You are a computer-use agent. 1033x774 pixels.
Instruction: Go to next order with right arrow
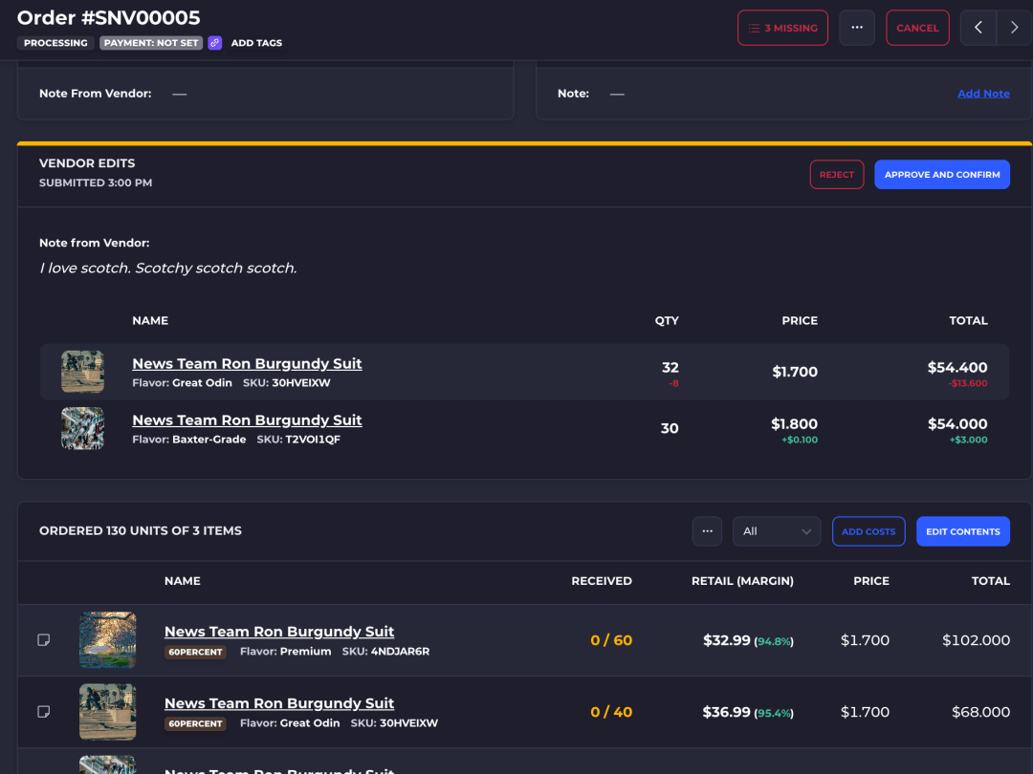1015,28
